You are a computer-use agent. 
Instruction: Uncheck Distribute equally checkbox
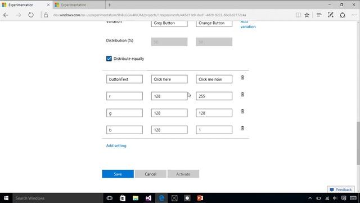tap(109, 59)
